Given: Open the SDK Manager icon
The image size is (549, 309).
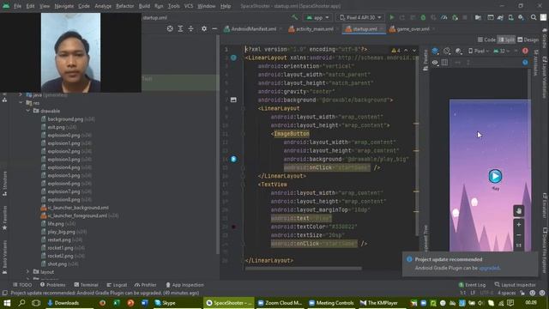Looking at the screenshot, I should point(521,17).
